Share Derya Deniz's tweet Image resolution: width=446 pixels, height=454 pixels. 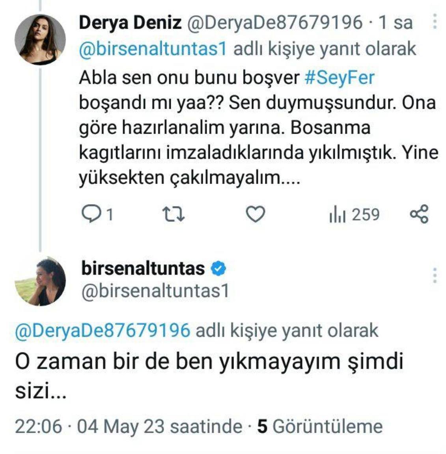419,214
